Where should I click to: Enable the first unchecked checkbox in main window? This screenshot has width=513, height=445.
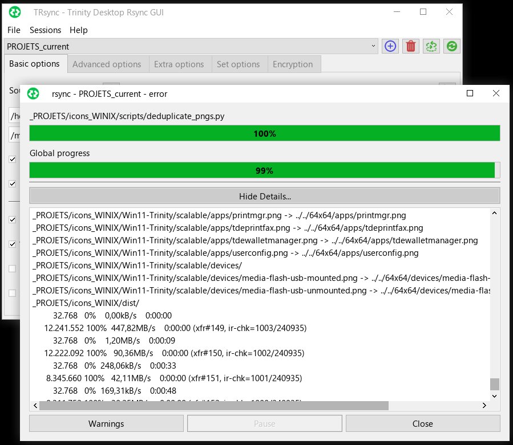click(x=13, y=268)
